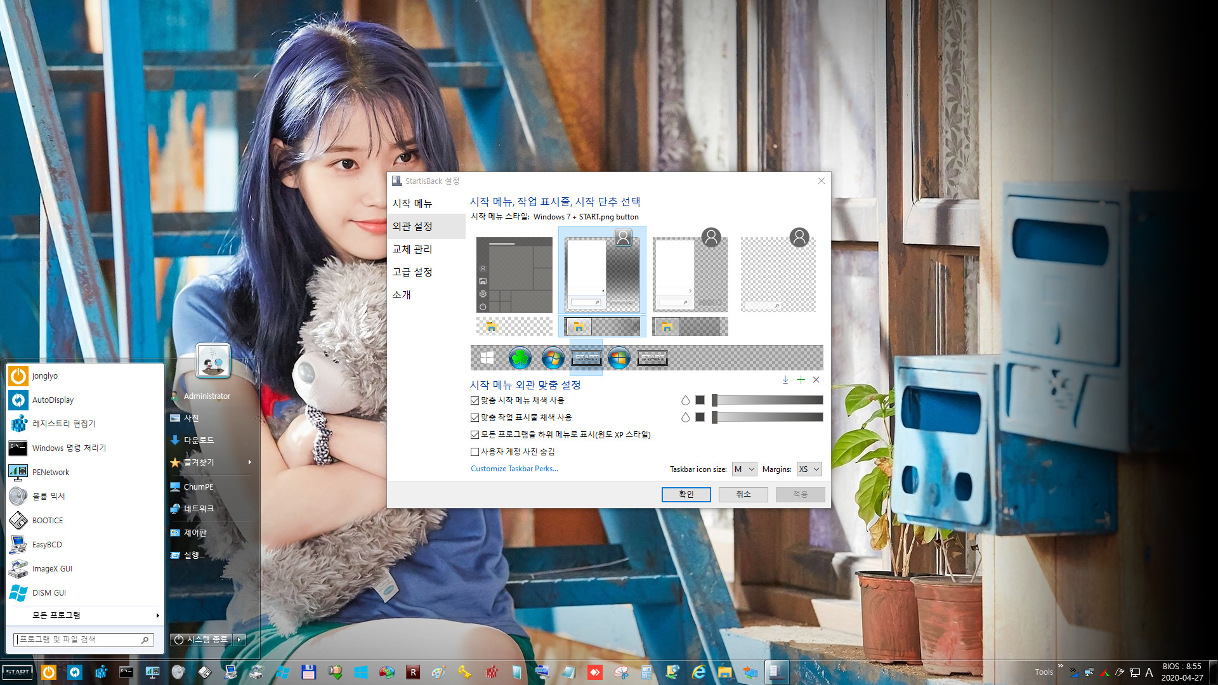The height and width of the screenshot is (685, 1218).
Task: Click the 확인 button
Action: [686, 494]
